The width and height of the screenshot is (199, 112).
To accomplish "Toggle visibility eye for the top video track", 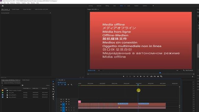I will [69, 99].
